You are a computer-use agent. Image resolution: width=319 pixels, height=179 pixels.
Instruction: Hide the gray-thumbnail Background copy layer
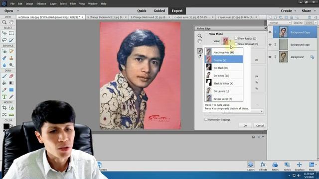coord(270,45)
